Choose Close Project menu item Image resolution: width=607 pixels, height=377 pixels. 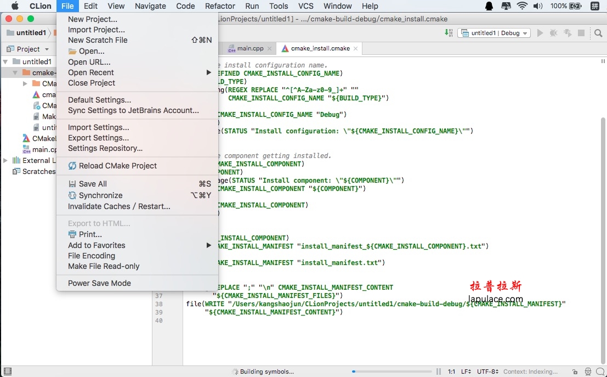[138, 83]
